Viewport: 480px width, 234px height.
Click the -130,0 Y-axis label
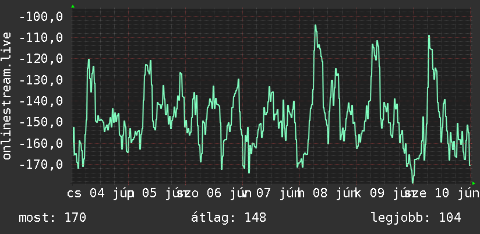tap(41, 80)
